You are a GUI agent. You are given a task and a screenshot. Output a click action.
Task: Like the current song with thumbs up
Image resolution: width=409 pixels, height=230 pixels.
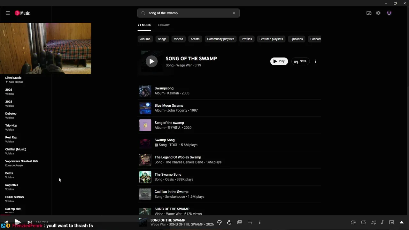coord(229,222)
